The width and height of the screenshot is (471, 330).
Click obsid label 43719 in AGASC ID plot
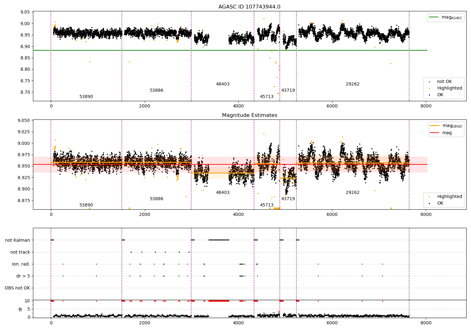[x=288, y=91]
